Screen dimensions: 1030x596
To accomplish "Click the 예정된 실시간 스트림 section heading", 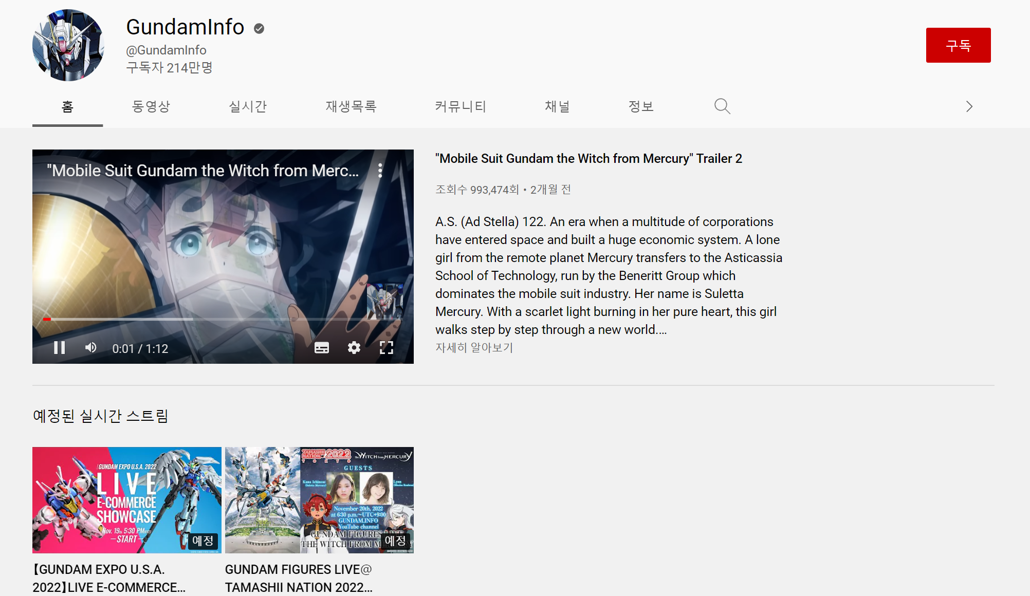I will (x=101, y=416).
